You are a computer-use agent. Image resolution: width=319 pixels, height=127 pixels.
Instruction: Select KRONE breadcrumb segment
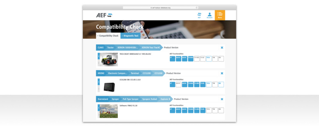click(x=101, y=73)
